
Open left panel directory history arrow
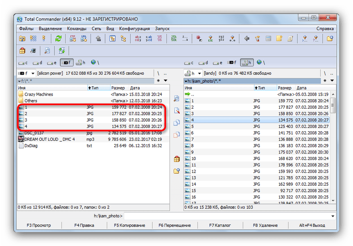tap(165, 80)
